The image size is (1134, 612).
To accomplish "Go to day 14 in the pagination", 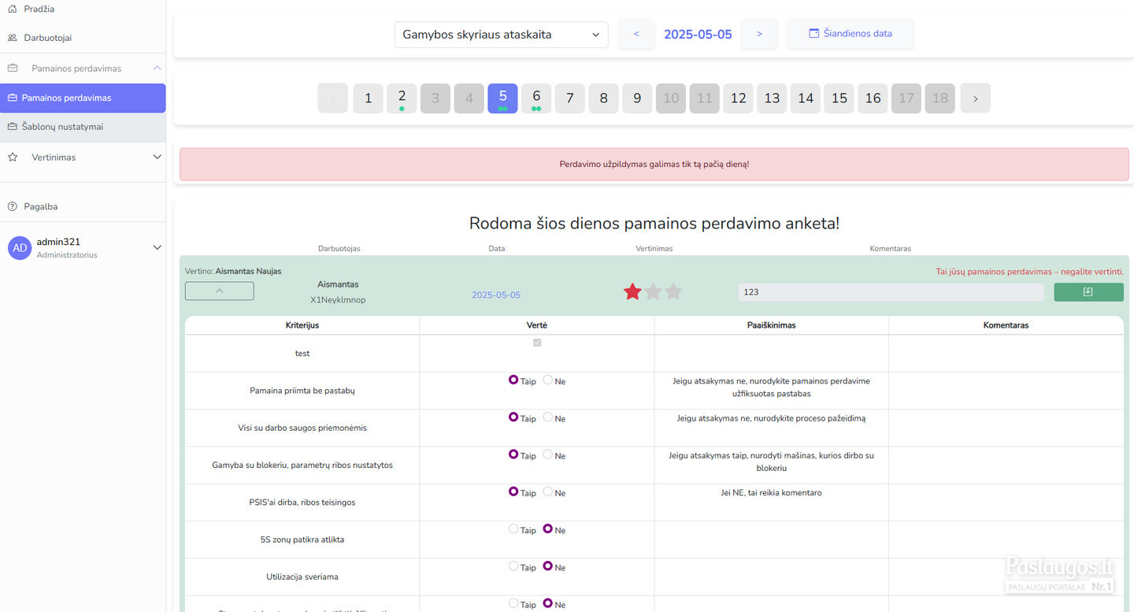I will coord(806,98).
